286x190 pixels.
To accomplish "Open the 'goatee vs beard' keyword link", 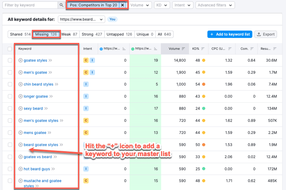I will pyautogui.click(x=38, y=157).
